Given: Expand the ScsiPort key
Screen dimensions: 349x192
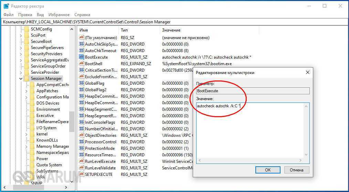Looking at the screenshot, I should (x=21, y=35).
